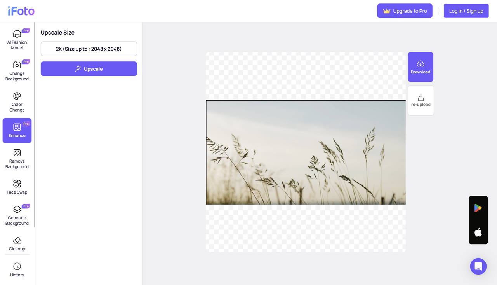Open the Apple App Store link
497x285 pixels.
click(478, 233)
